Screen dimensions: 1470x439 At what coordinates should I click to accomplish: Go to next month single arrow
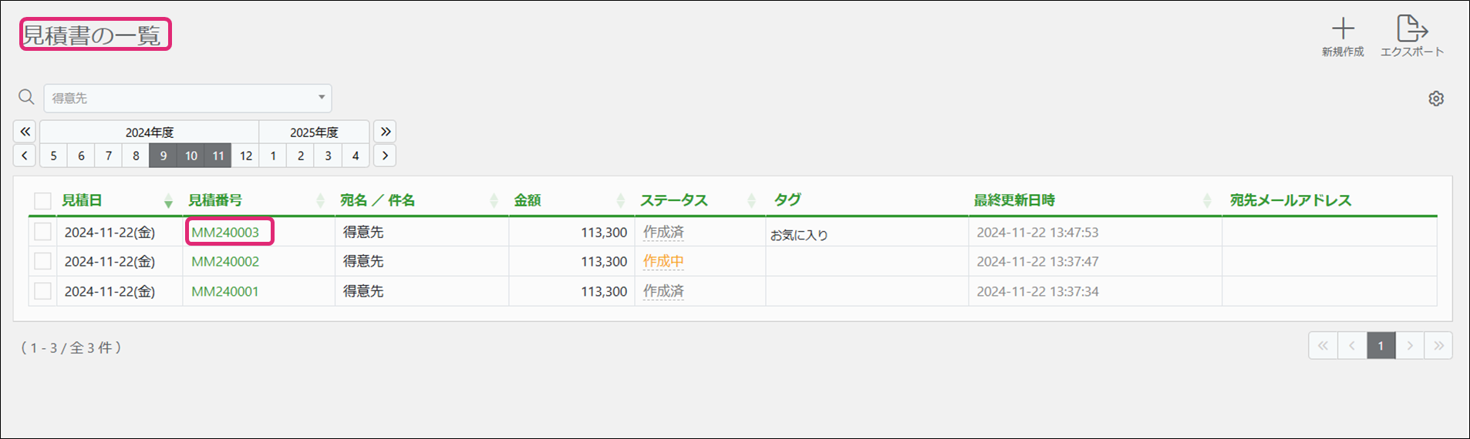385,156
